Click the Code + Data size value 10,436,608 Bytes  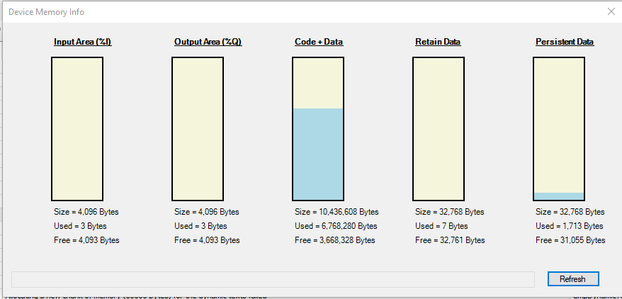337,212
